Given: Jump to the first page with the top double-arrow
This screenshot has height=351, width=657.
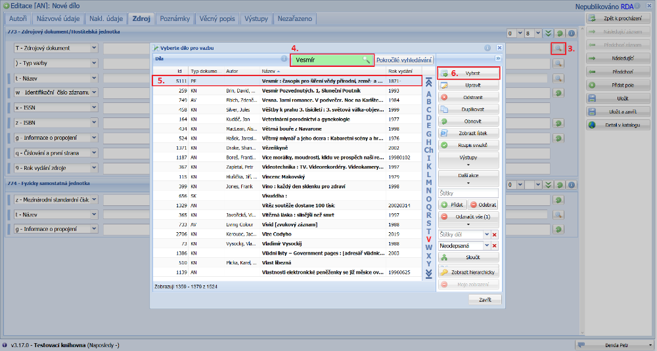Looking at the screenshot, I should pyautogui.click(x=429, y=83).
